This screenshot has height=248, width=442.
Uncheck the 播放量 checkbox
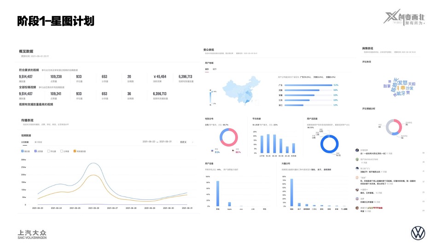(x=23, y=151)
